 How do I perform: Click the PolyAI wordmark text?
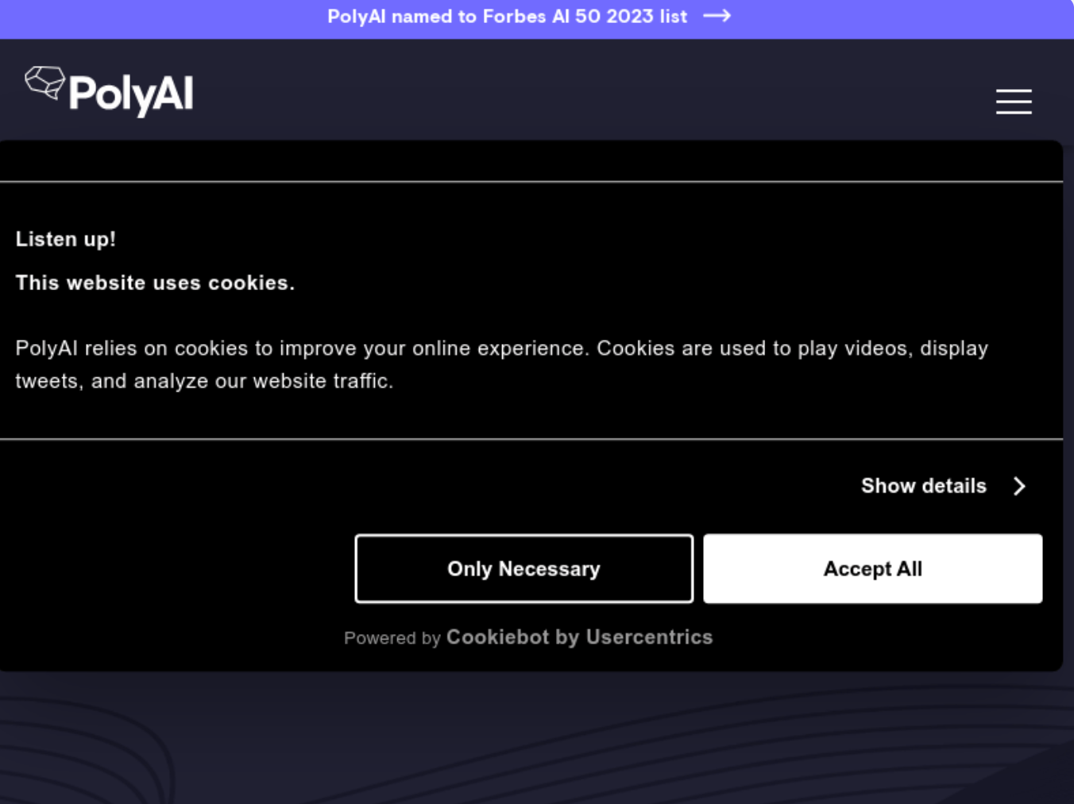click(131, 95)
